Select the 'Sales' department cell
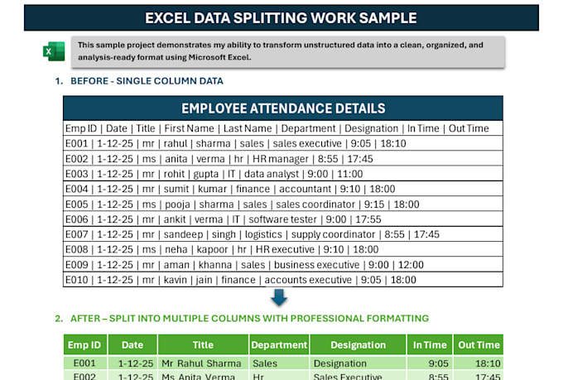The height and width of the screenshot is (380, 563). point(279,363)
